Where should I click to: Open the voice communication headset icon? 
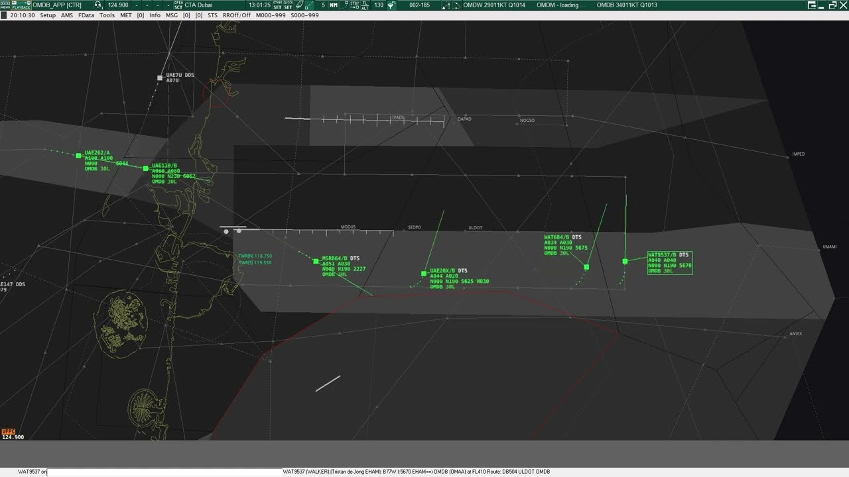click(x=98, y=5)
